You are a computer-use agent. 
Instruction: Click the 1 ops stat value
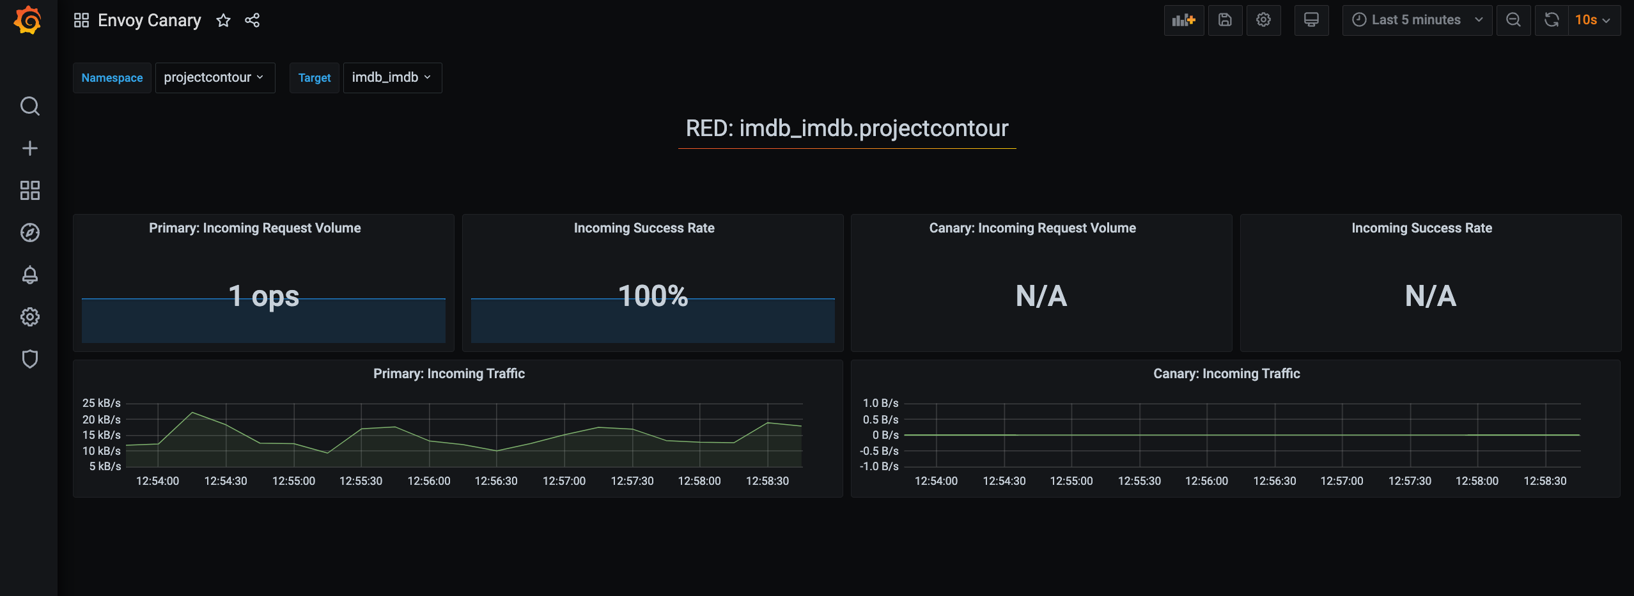[263, 296]
